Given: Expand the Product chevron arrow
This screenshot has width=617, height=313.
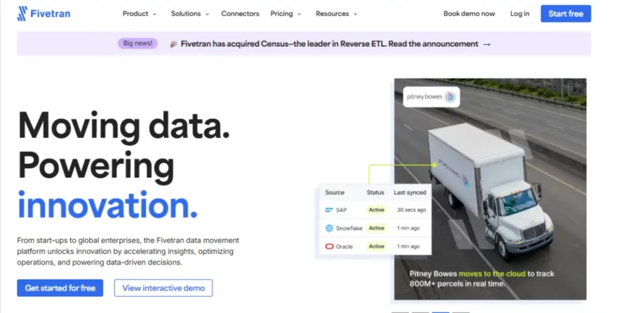Looking at the screenshot, I should (x=155, y=14).
